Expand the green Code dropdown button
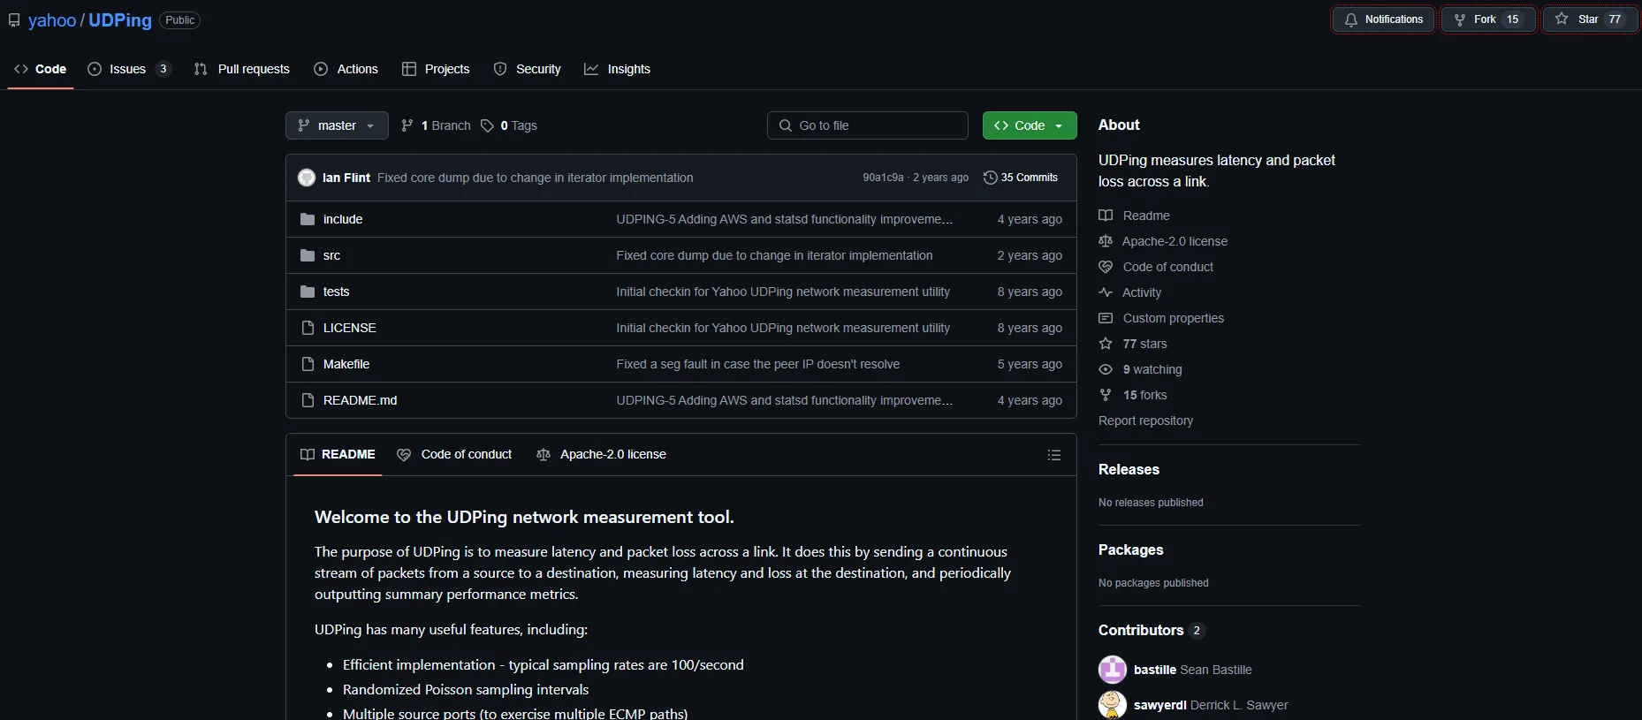This screenshot has width=1642, height=720. tap(1030, 125)
